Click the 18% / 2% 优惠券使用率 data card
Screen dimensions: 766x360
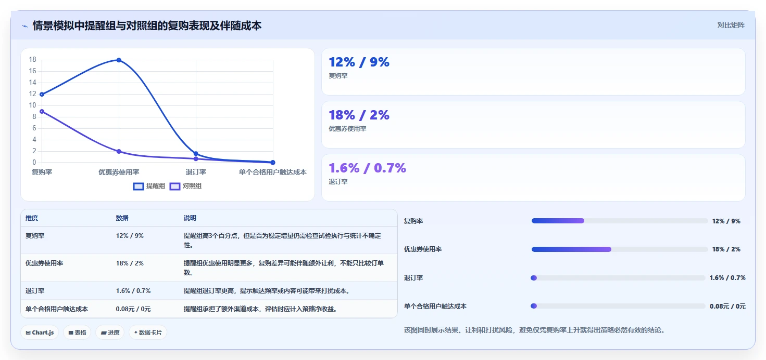pyautogui.click(x=533, y=125)
